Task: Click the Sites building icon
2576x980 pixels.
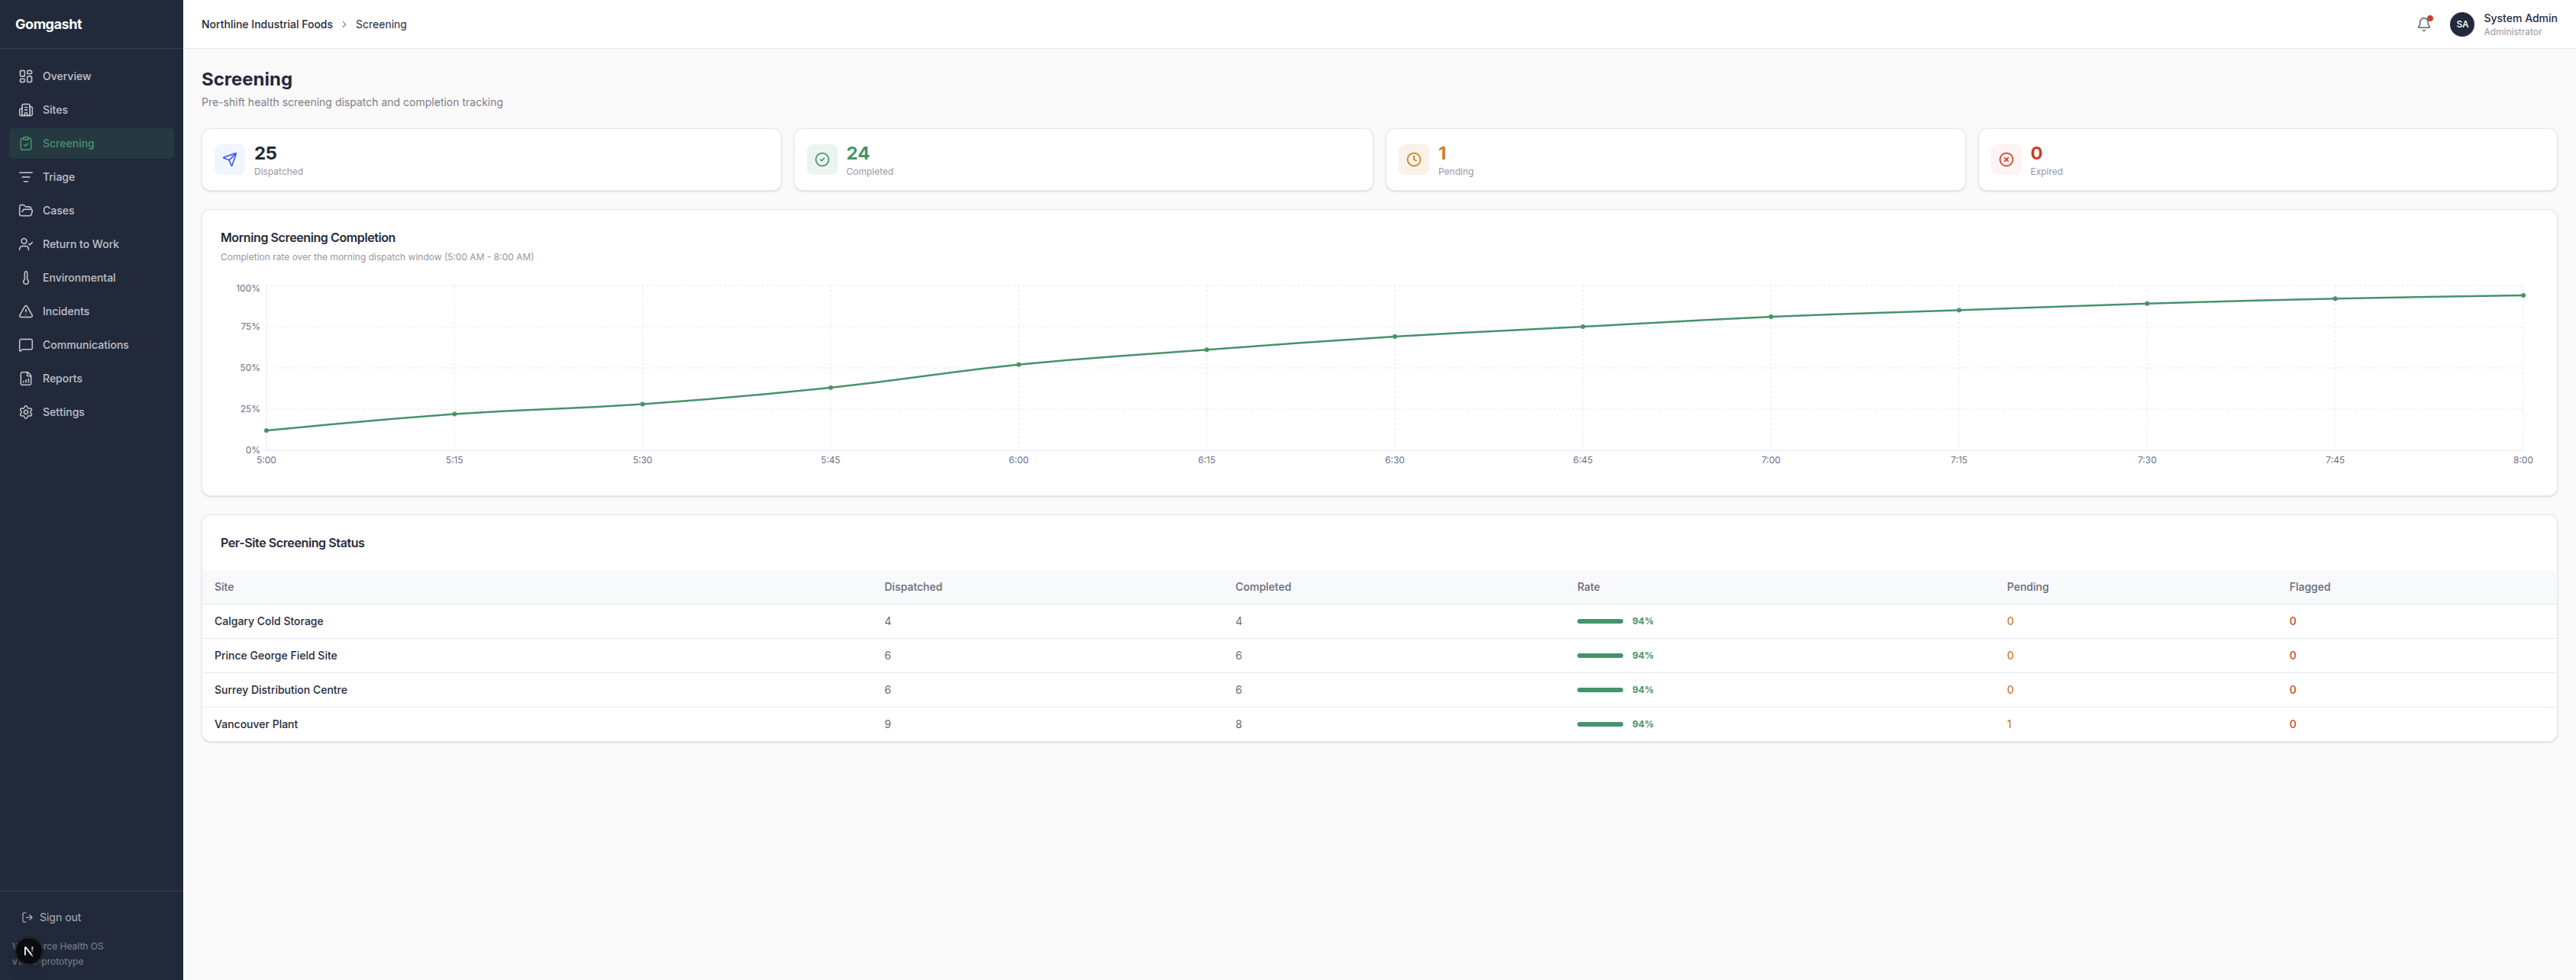Action: coord(26,110)
